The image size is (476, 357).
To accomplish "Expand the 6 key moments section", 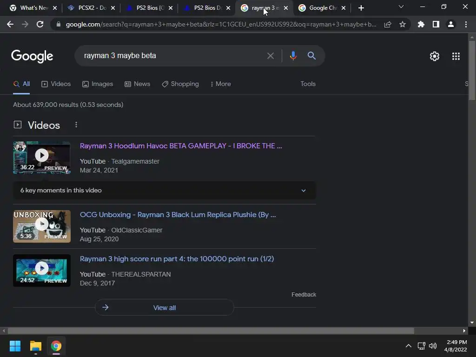I will tap(164, 190).
